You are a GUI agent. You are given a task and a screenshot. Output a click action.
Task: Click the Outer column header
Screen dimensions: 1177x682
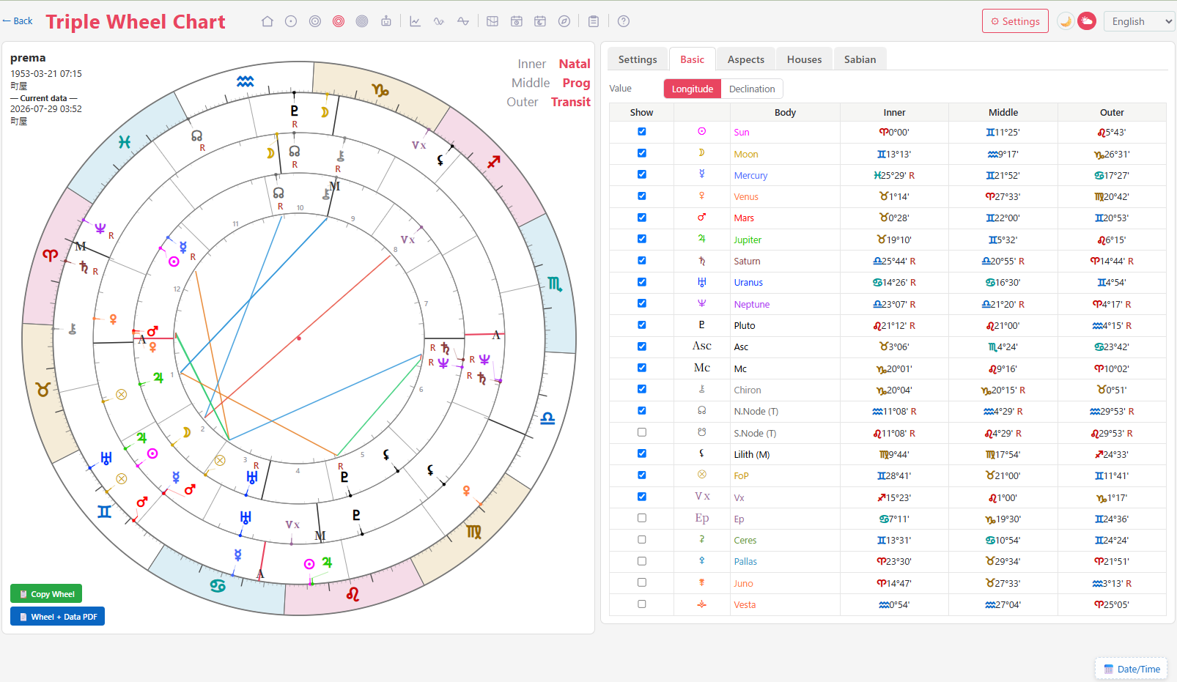pos(1112,112)
